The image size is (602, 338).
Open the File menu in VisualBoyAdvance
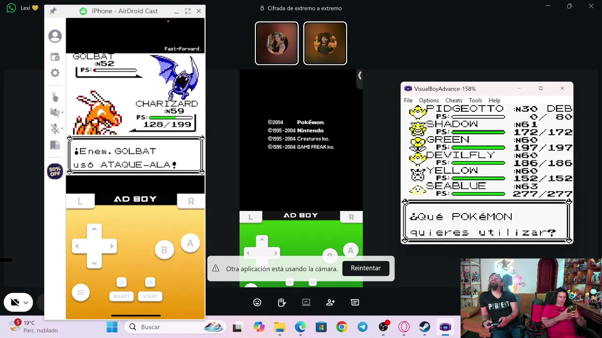pos(408,100)
